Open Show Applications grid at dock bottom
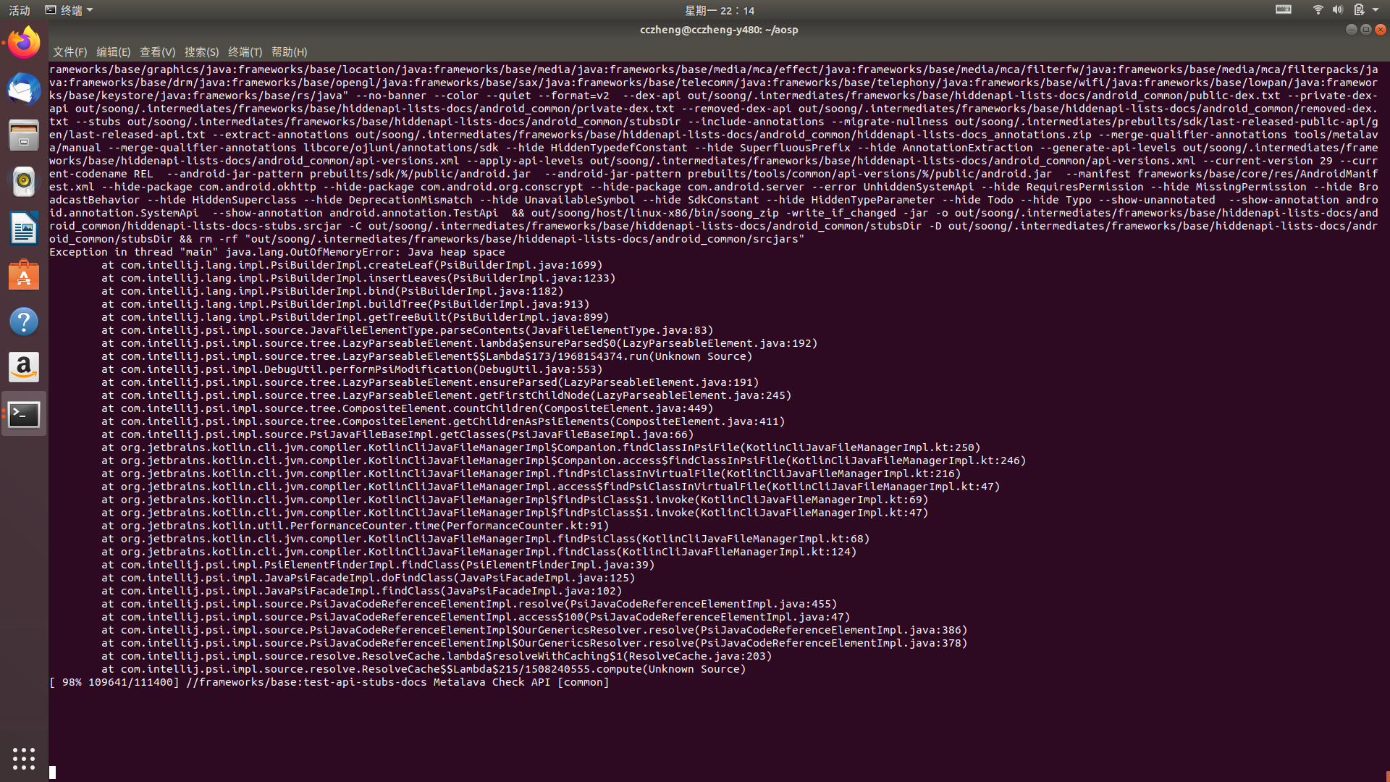The image size is (1390, 782). coord(24,758)
